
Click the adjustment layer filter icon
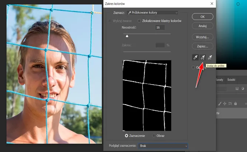[x=243, y=88]
